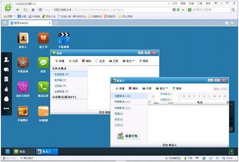
Task: Expand the 备份 backup dropdown in SMS window
Action: 129,61
